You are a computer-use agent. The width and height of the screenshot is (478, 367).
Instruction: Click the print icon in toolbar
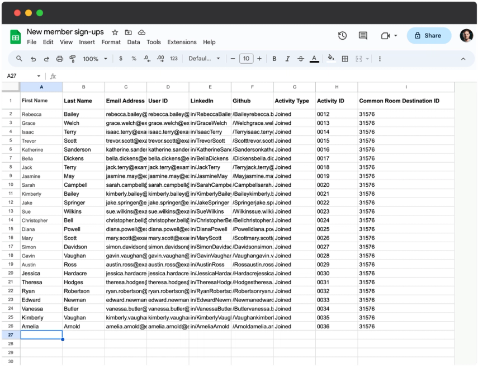coord(60,59)
